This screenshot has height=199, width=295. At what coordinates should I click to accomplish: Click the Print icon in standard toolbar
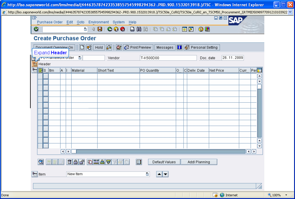coord(132,29)
